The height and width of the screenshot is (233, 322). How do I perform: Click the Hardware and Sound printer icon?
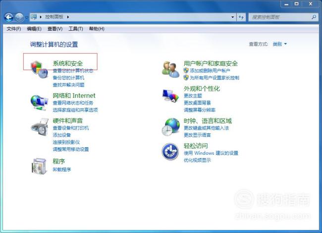(40, 127)
